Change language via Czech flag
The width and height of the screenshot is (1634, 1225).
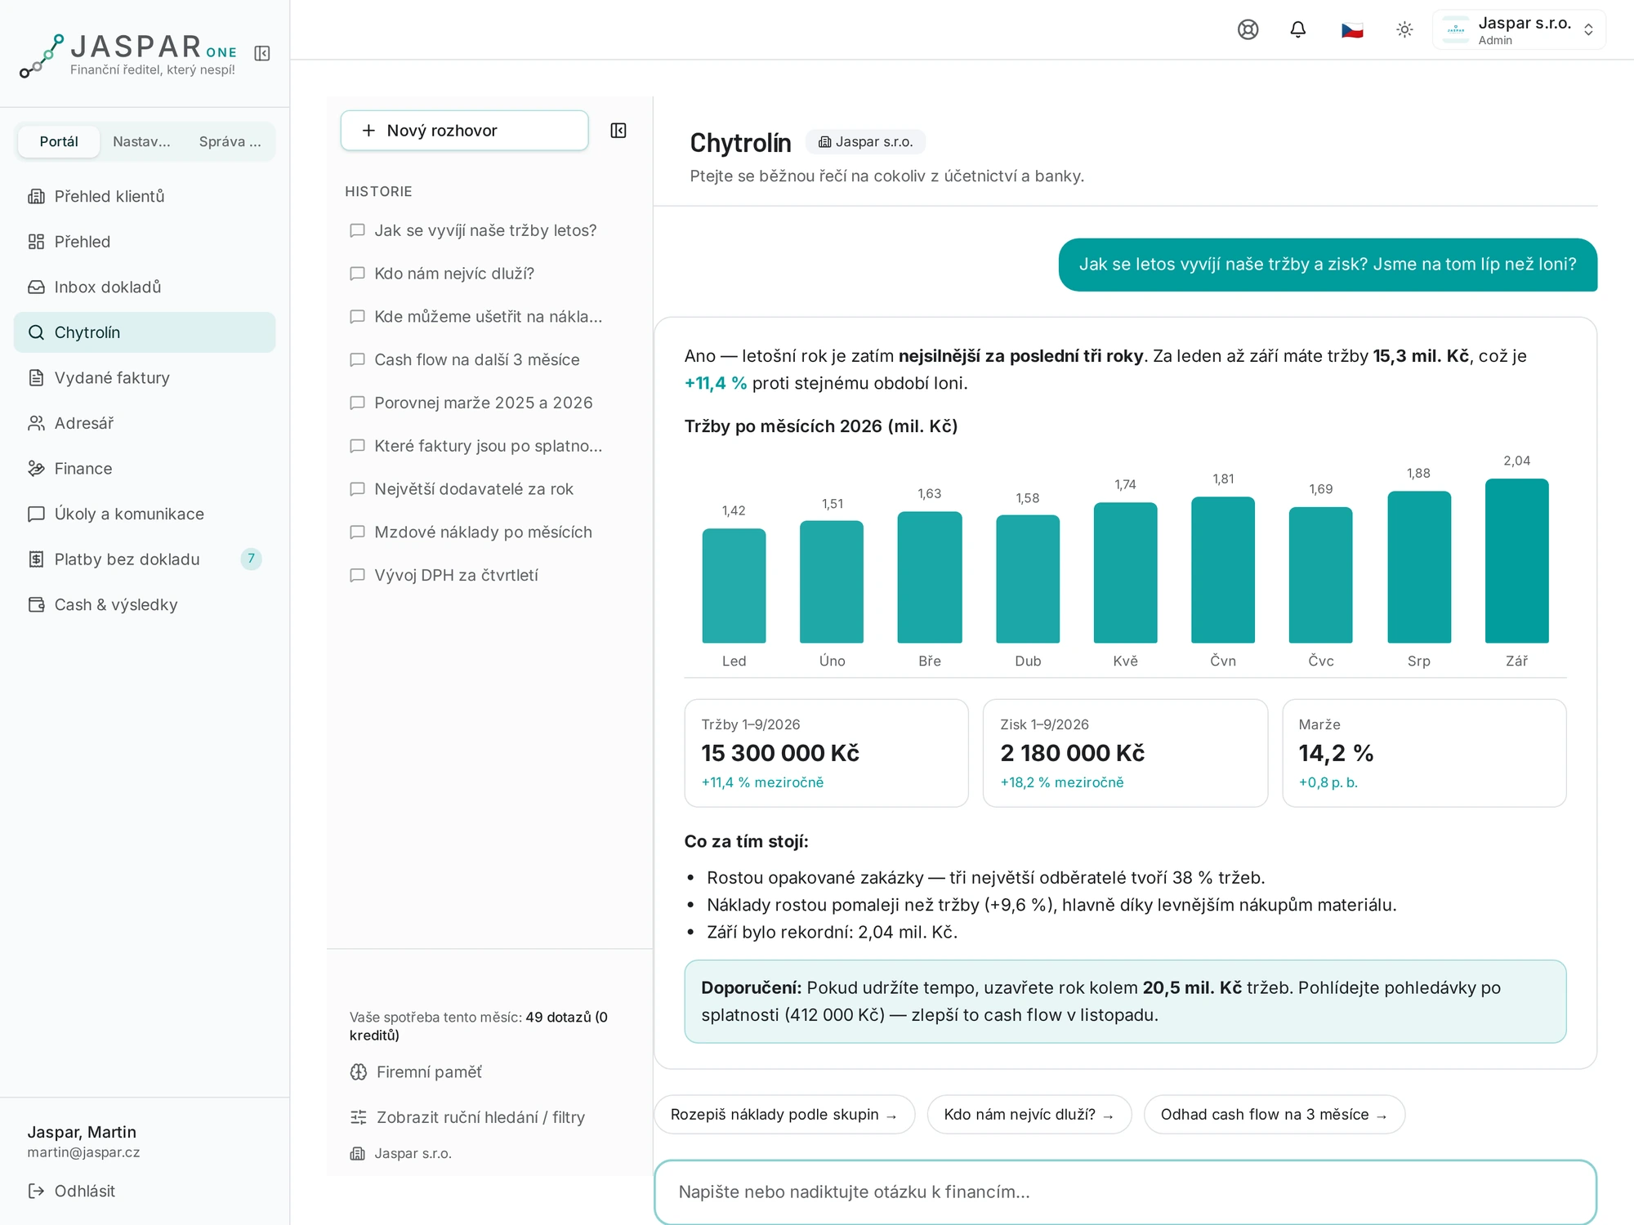1352,30
